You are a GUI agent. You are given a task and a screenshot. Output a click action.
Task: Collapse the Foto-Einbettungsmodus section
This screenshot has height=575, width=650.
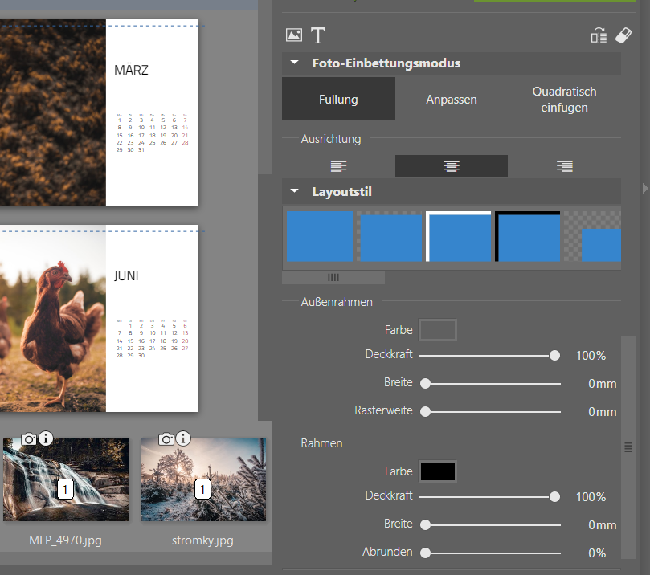tap(295, 63)
